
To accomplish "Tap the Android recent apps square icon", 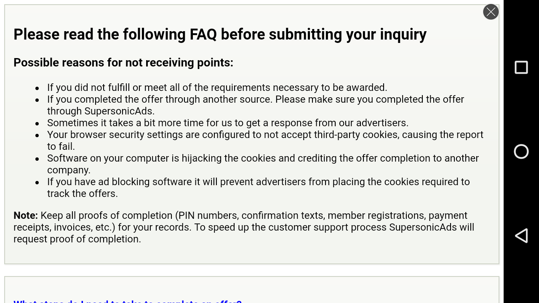I will click(x=521, y=67).
